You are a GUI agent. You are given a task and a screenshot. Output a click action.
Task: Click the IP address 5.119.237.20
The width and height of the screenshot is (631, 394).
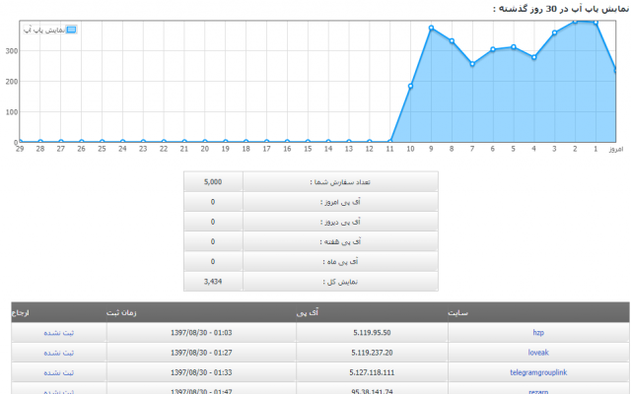click(372, 353)
